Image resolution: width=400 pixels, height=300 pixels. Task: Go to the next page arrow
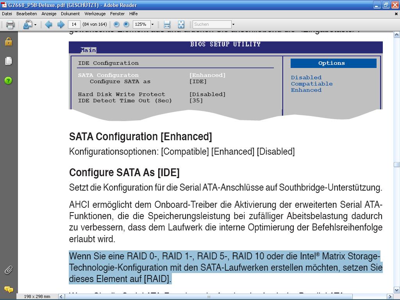point(61,25)
